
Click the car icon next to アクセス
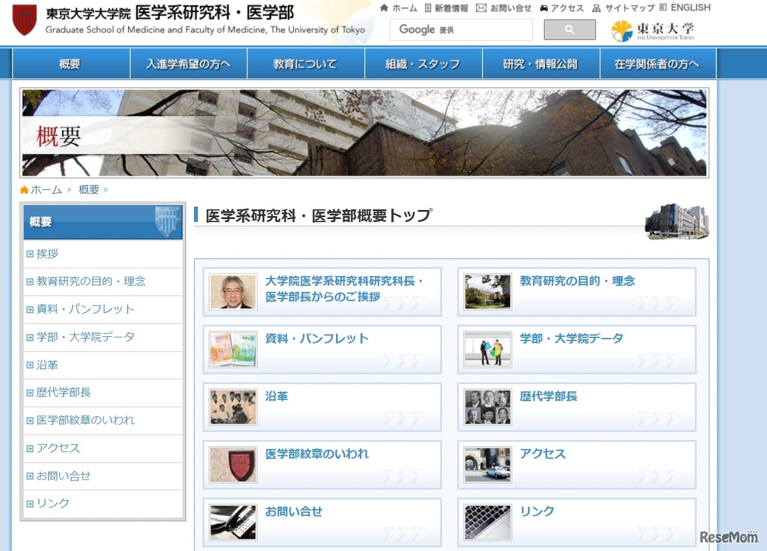tap(544, 7)
